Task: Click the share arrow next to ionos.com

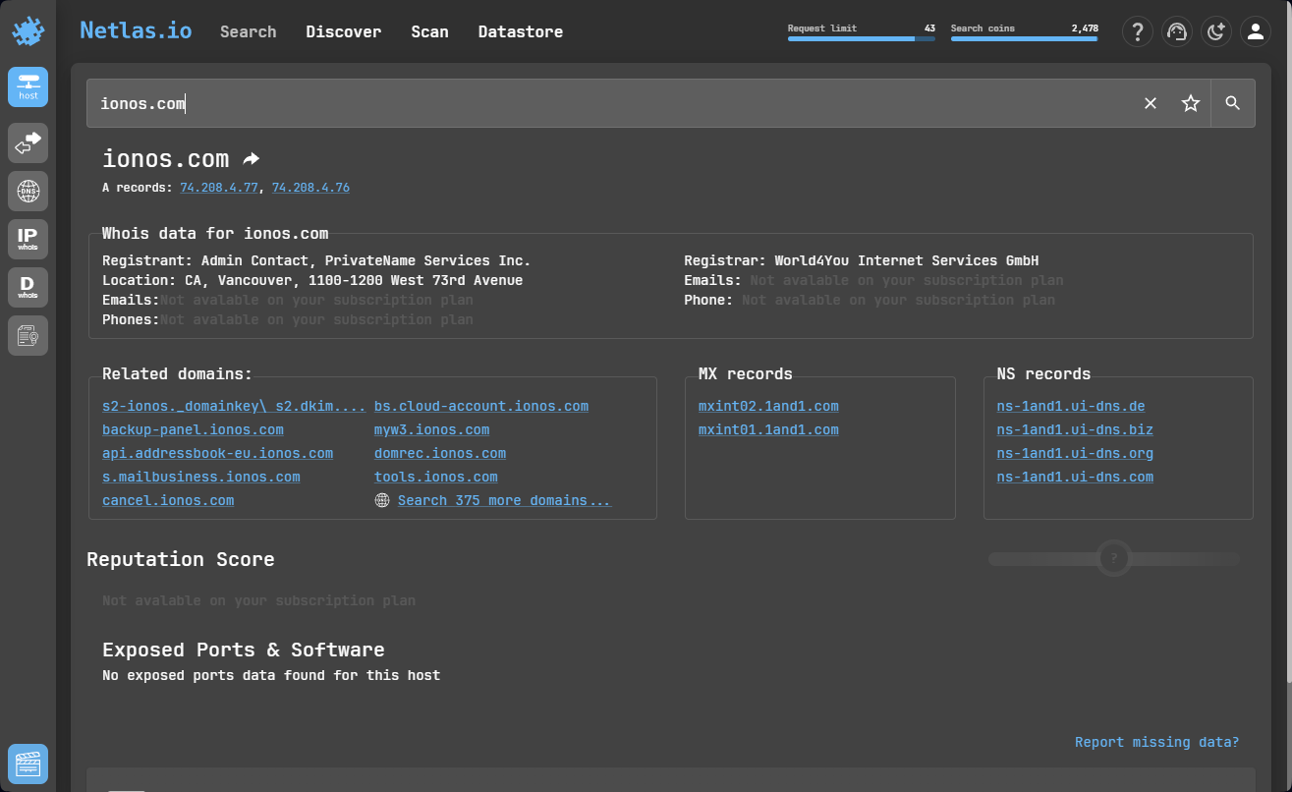Action: pos(252,159)
